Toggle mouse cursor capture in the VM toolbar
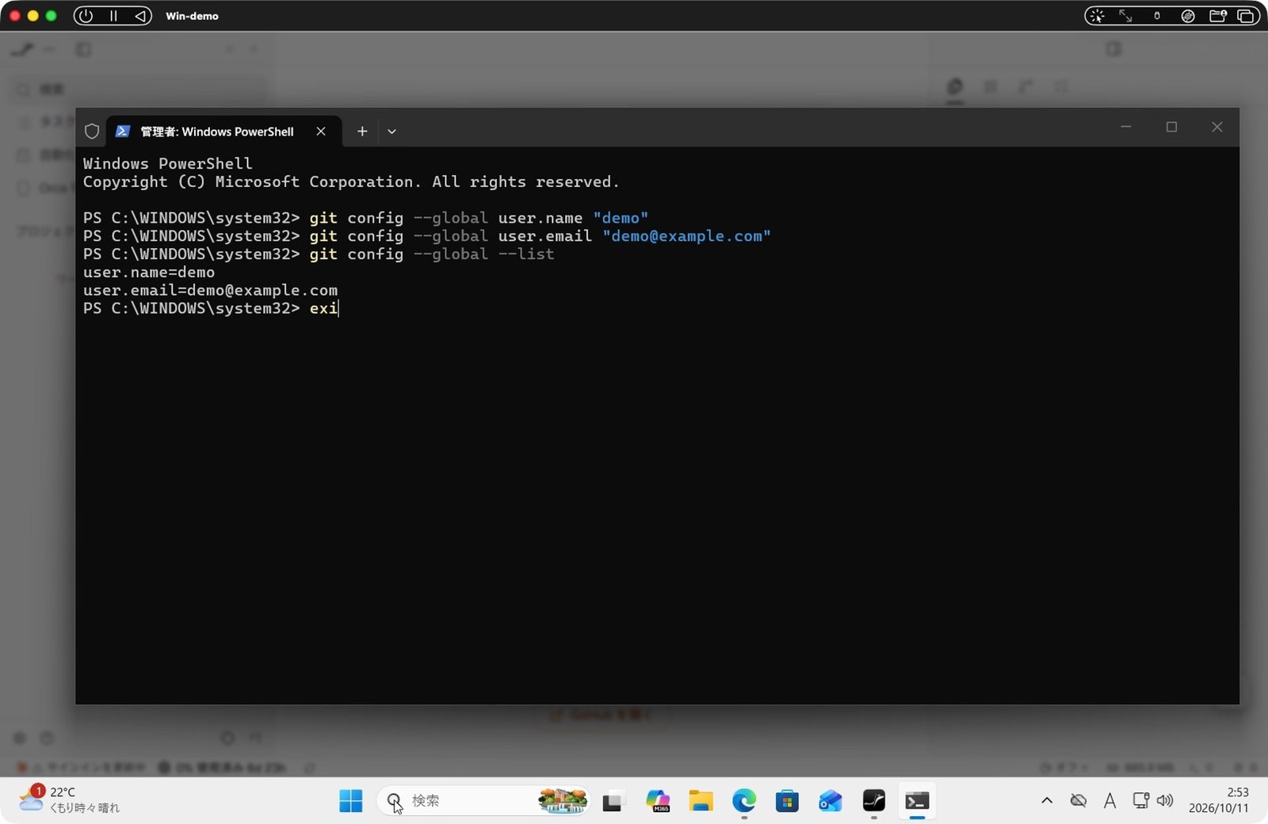This screenshot has height=824, width=1268. point(1097,16)
